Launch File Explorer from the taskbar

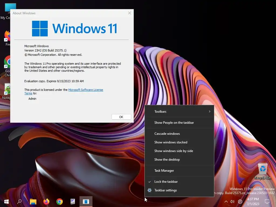(33, 202)
